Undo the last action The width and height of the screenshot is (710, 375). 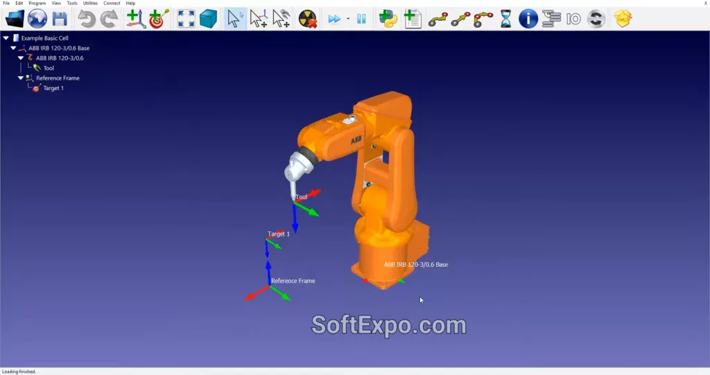(86, 19)
